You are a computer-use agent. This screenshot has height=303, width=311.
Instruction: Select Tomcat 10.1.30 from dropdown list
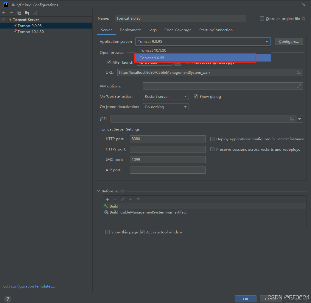click(x=203, y=51)
